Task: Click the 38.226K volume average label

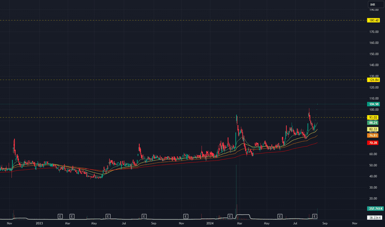Action: point(375,218)
